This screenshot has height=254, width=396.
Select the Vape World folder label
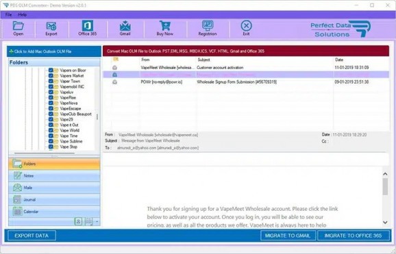click(70, 130)
